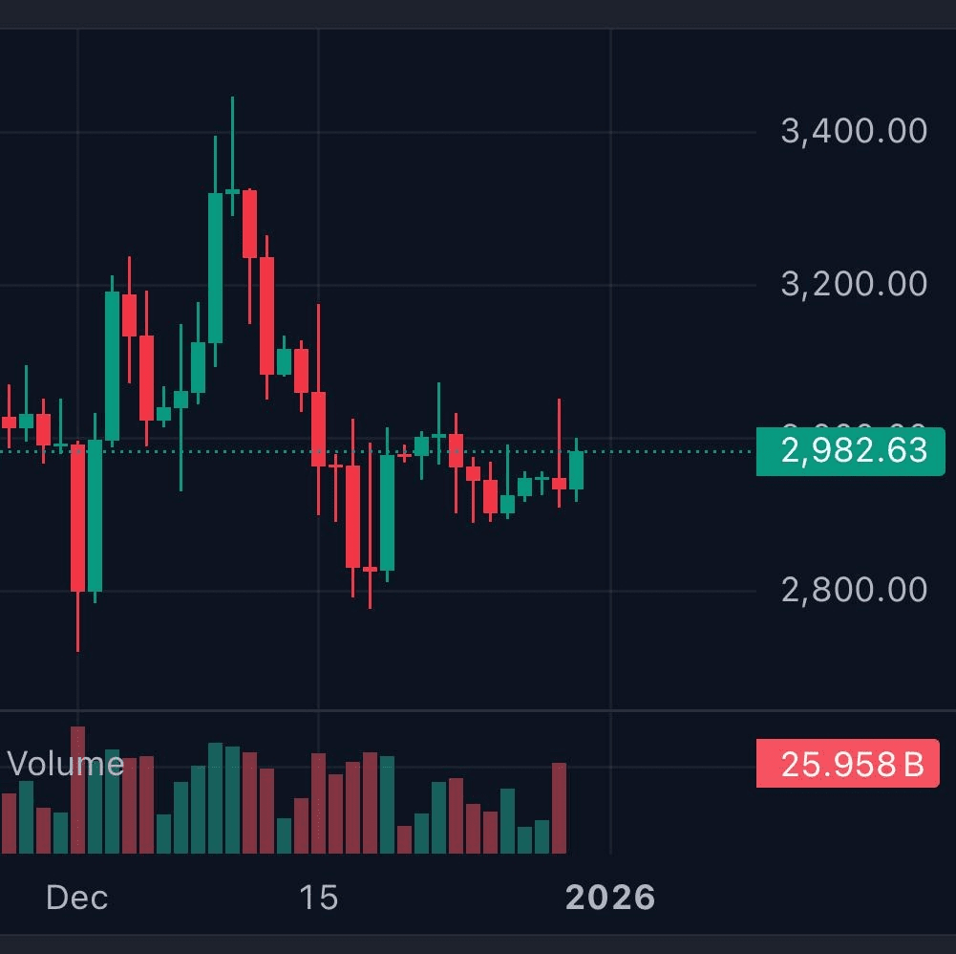956x954 pixels.
Task: Select the first volume bar at the left edge
Action: click(x=9, y=823)
